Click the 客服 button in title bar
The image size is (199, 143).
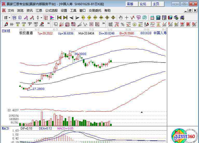point(132,4)
